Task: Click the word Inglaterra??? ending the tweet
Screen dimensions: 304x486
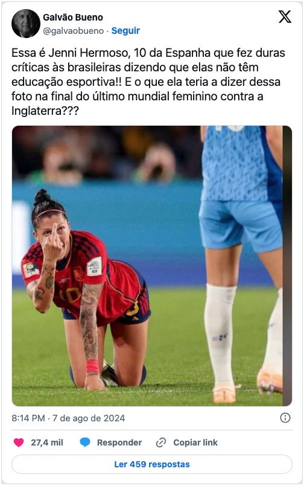Action: point(45,111)
